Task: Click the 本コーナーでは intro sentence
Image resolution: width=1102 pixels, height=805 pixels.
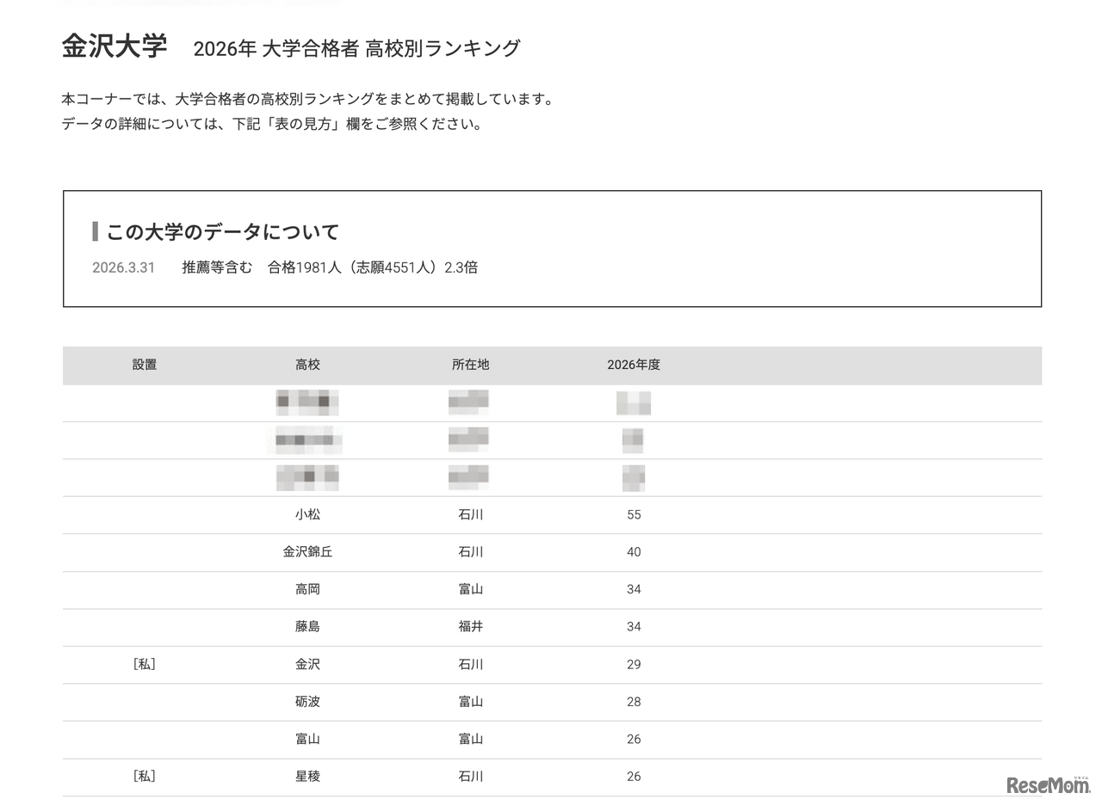Action: tap(308, 99)
